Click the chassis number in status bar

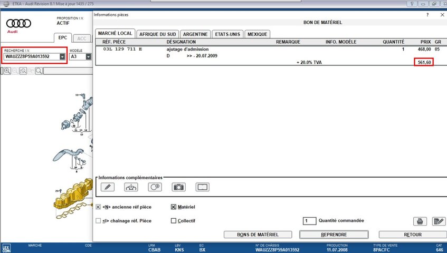[x=277, y=250]
